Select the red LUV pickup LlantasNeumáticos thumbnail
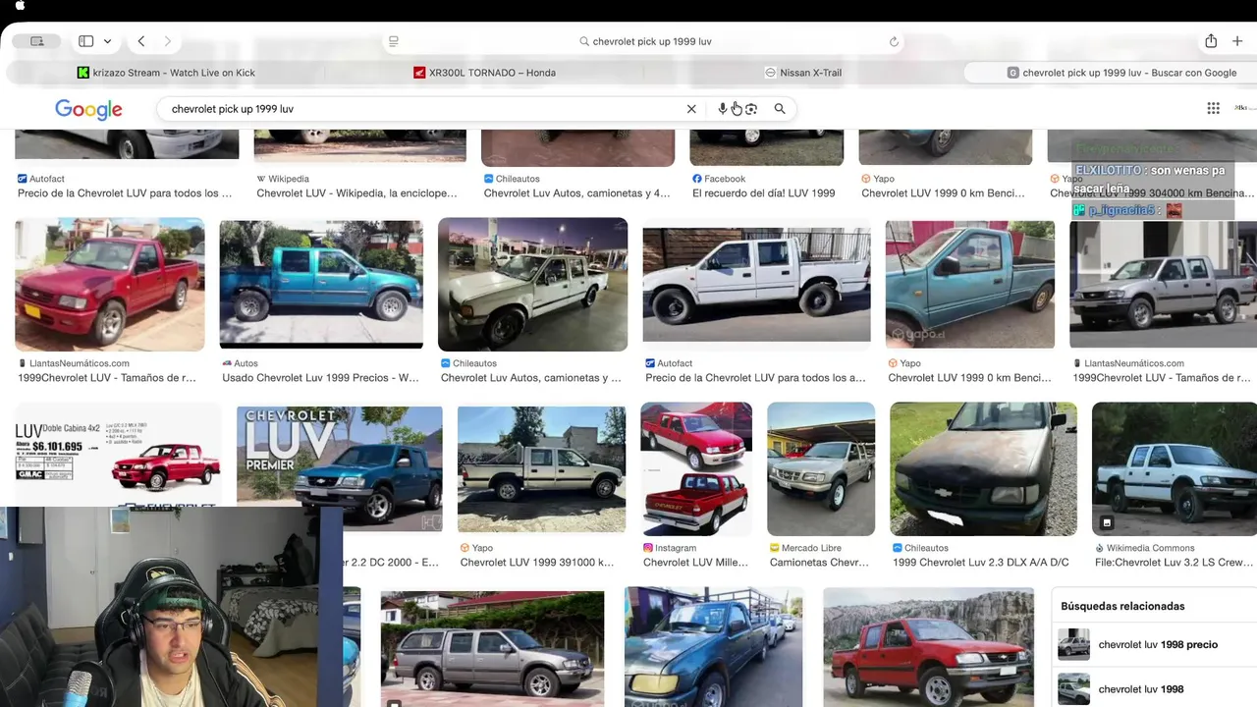1257x707 pixels. click(110, 284)
